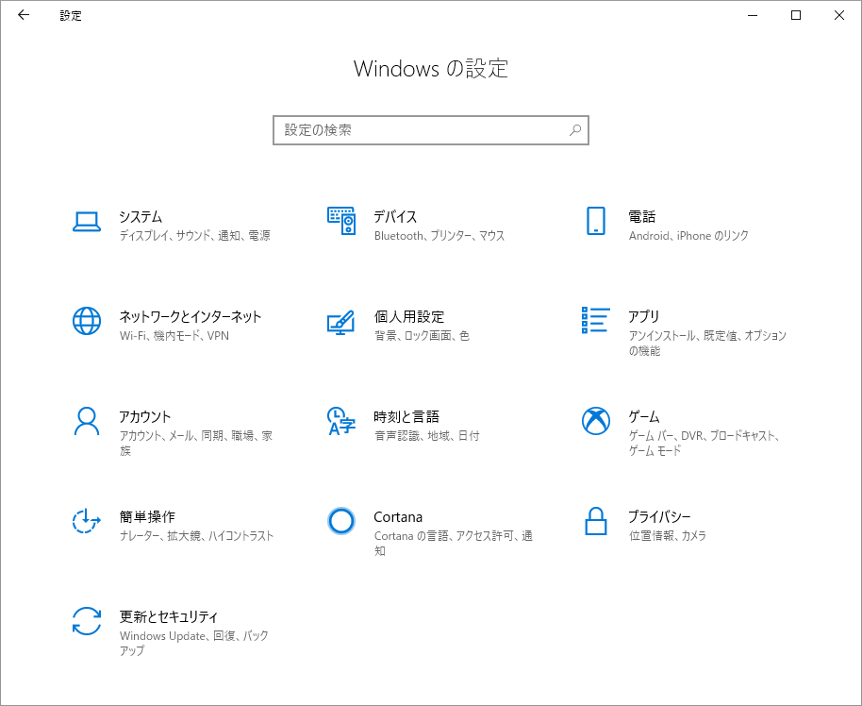Click description Bluetooth、プリンター、マウス
The image size is (862, 706).
[x=439, y=236]
